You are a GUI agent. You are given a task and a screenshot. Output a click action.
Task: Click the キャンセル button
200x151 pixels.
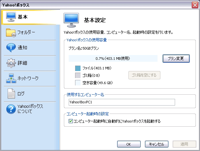coord(157,144)
